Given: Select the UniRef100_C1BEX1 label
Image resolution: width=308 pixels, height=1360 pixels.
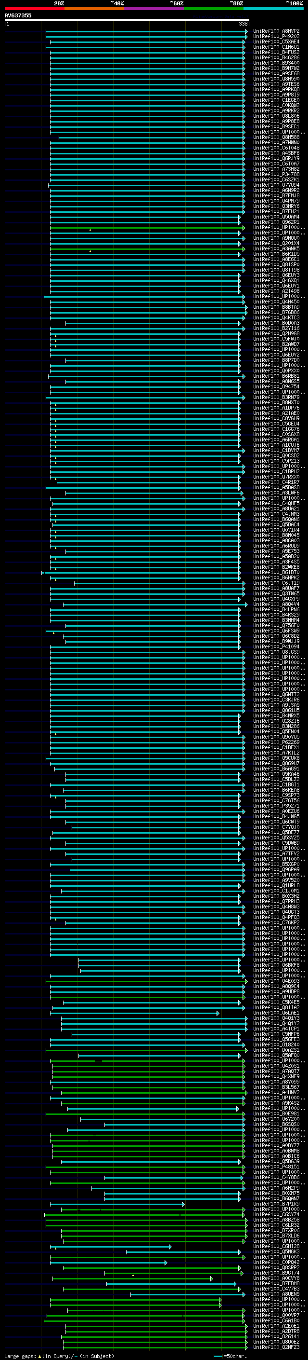Looking at the screenshot, I should pos(276,748).
